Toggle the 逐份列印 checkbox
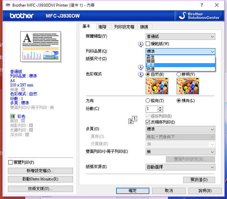 tap(148, 116)
